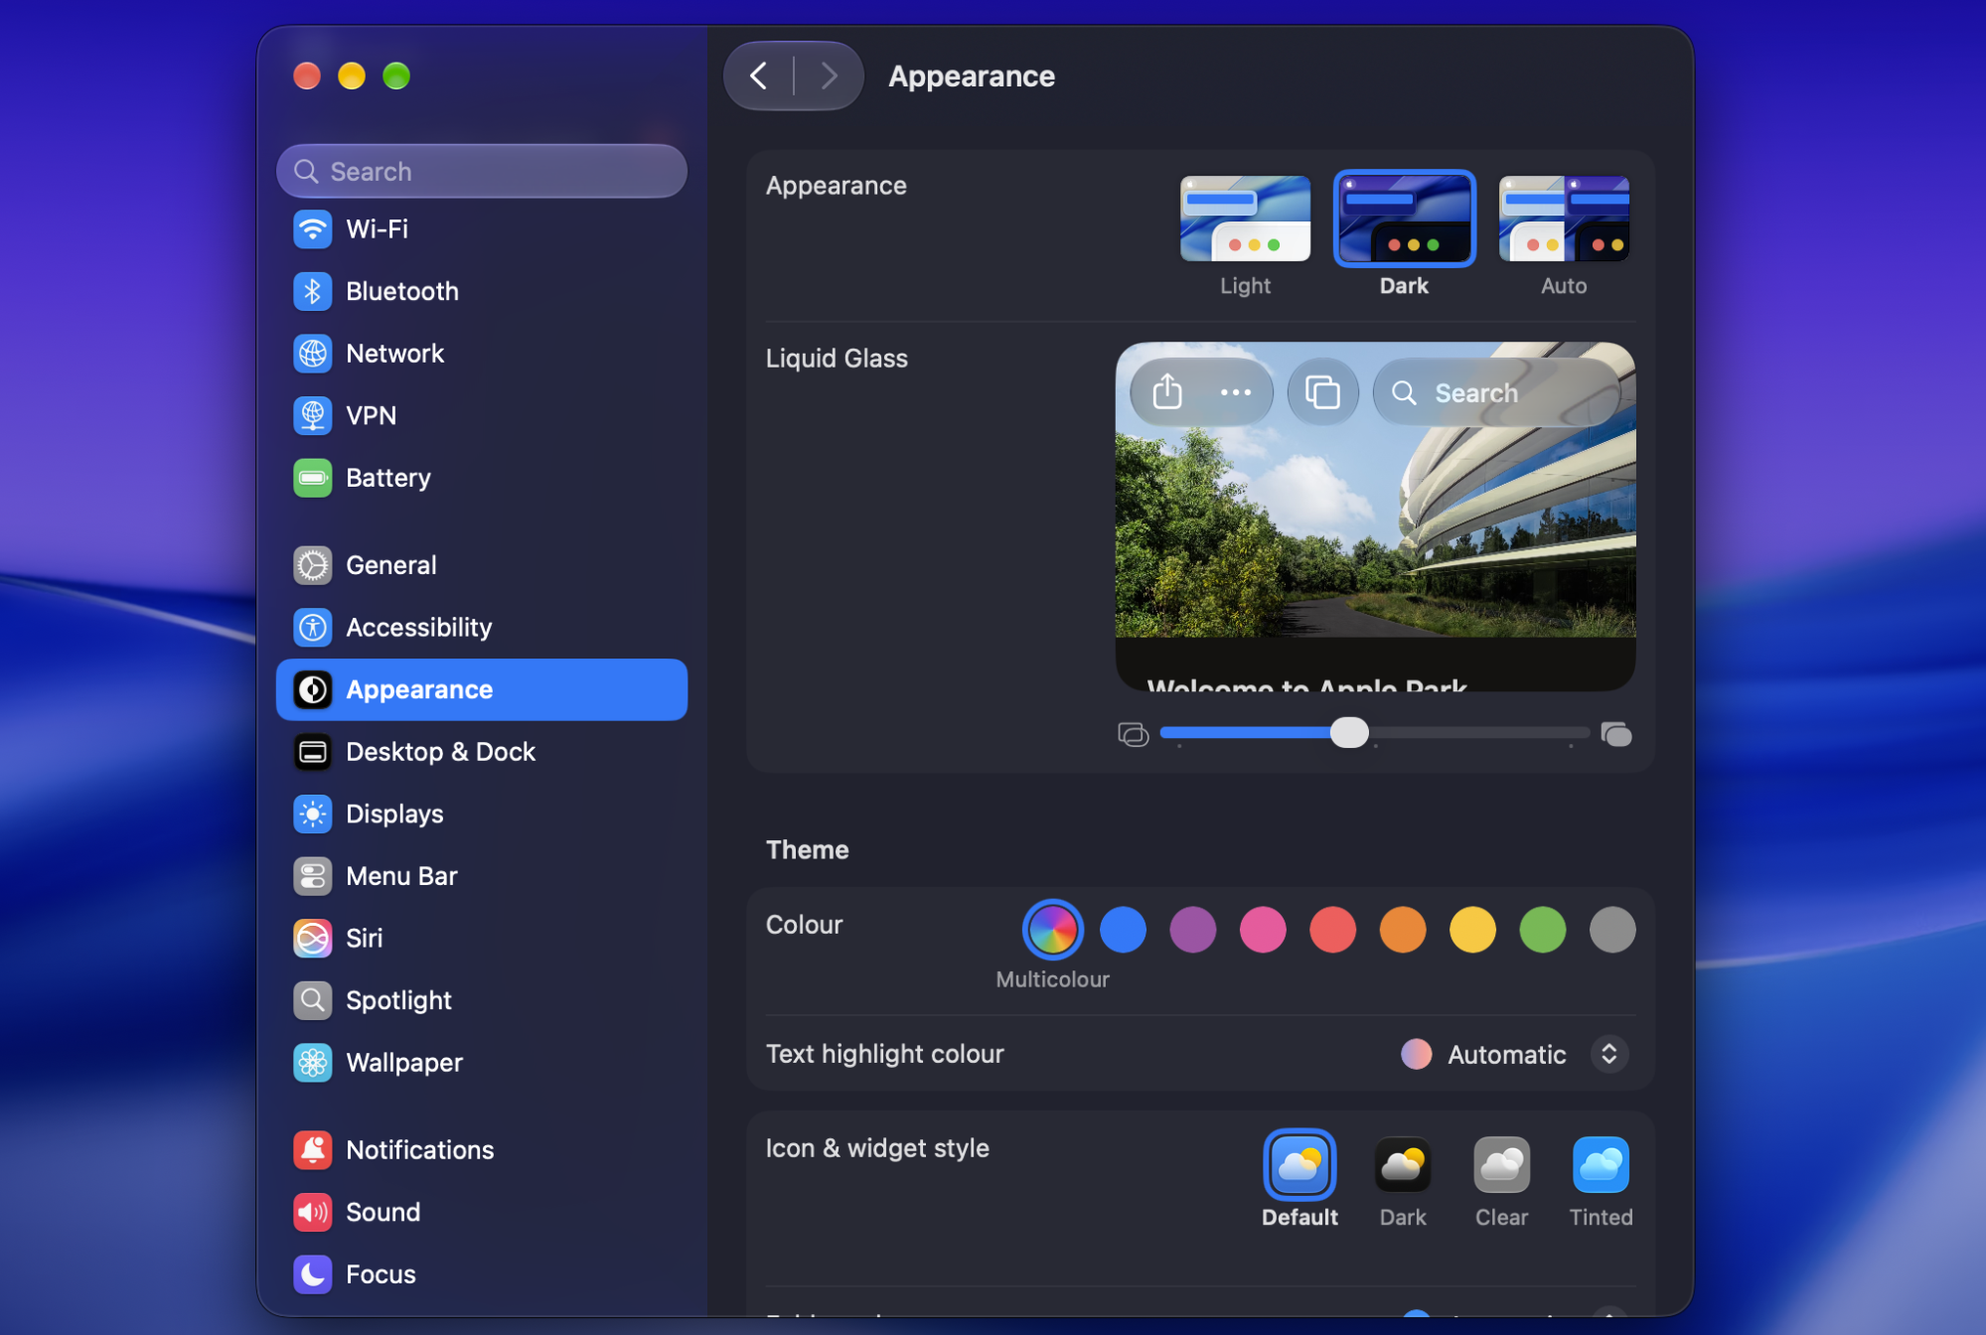Click the Battery sidebar icon

pyautogui.click(x=313, y=478)
